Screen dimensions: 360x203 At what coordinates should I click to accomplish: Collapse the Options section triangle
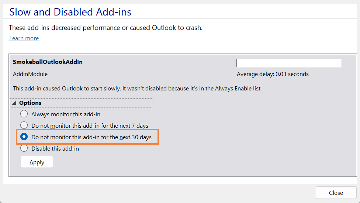[x=14, y=103]
